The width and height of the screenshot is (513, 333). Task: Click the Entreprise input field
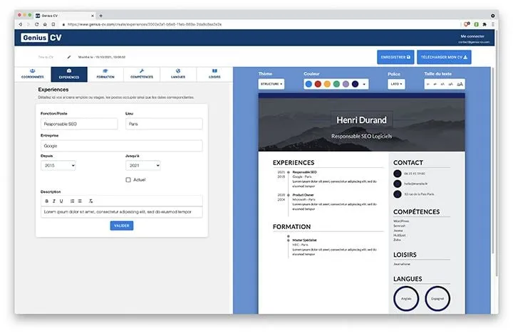point(122,146)
